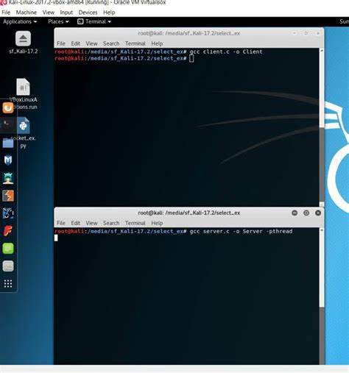This screenshot has height=373, width=349.
Task: Launch Metasploit from the dock
Action: (8, 160)
